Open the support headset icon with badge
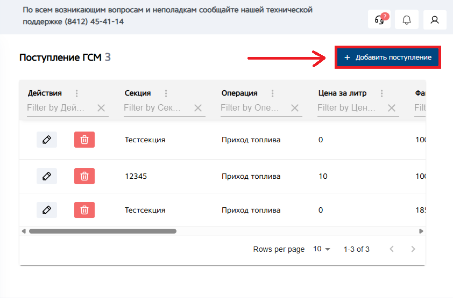This screenshot has height=298, width=453. click(379, 20)
